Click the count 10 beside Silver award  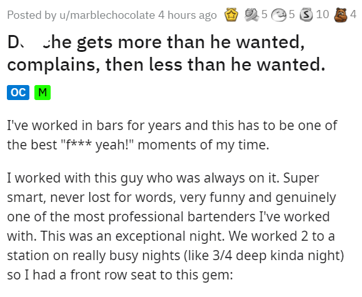coord(323,14)
